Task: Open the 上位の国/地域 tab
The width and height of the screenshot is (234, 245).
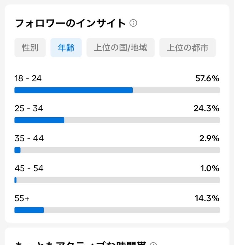Action: (121, 47)
